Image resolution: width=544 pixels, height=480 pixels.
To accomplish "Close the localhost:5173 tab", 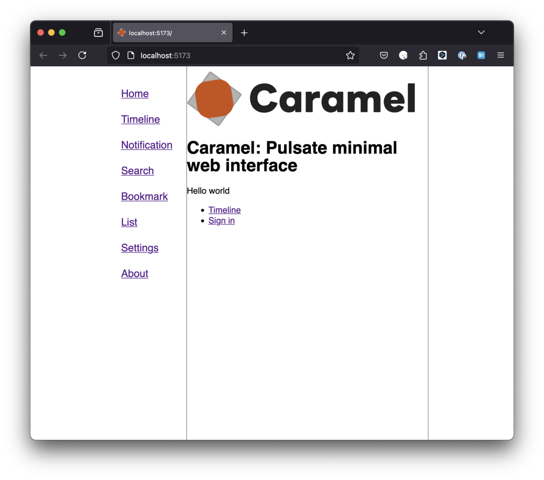I will tap(224, 33).
